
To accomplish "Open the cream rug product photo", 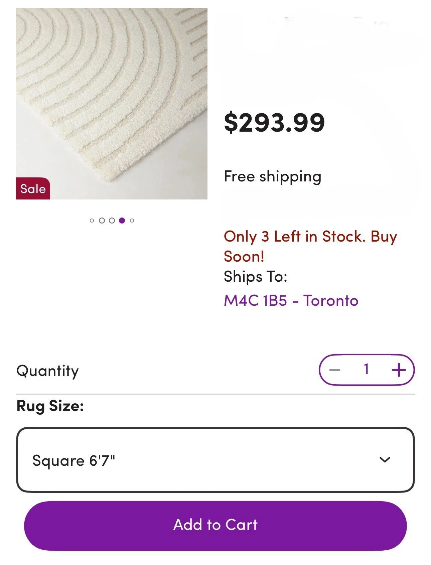I will click(x=112, y=97).
